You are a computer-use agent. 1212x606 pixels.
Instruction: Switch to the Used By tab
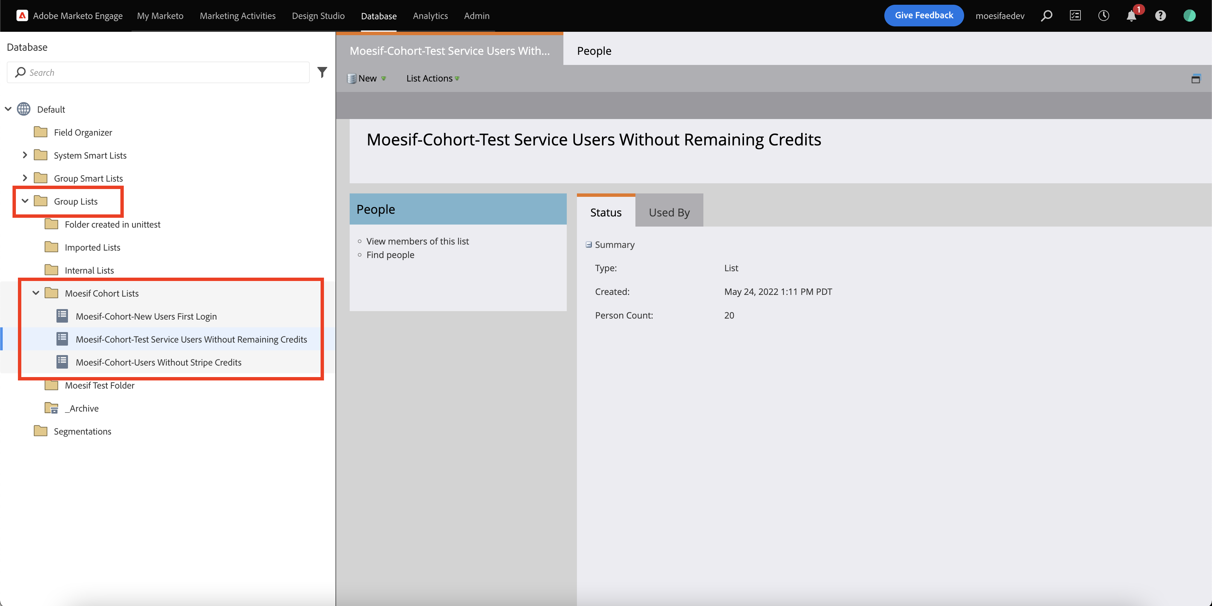pos(669,212)
